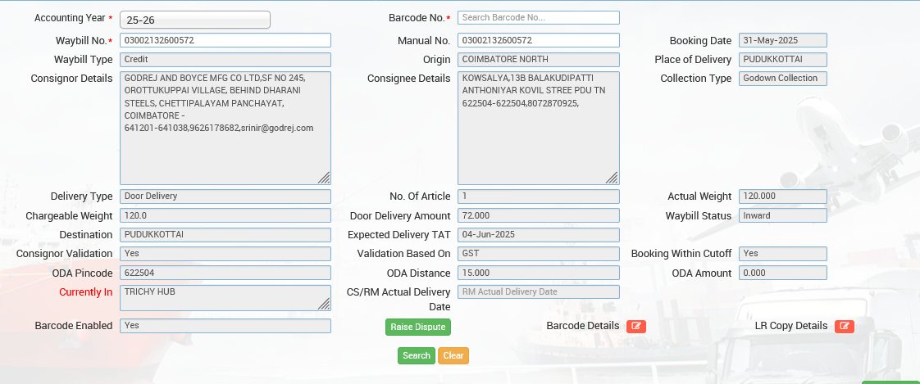Click the ODA Pincode field

225,273
